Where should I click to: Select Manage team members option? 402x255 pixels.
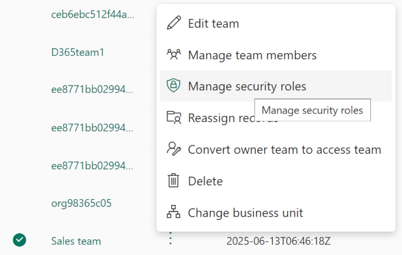(275, 55)
